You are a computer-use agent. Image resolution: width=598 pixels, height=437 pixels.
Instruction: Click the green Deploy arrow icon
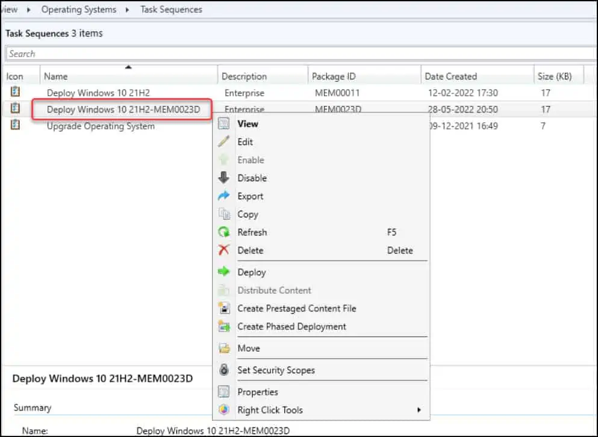click(x=224, y=272)
